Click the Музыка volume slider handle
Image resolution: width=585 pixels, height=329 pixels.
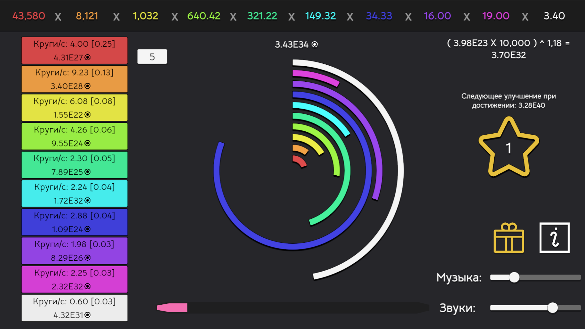(514, 277)
